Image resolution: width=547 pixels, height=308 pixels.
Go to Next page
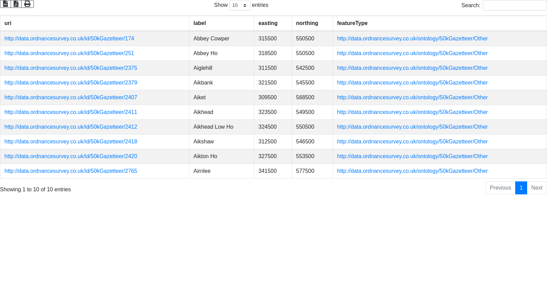tap(537, 188)
